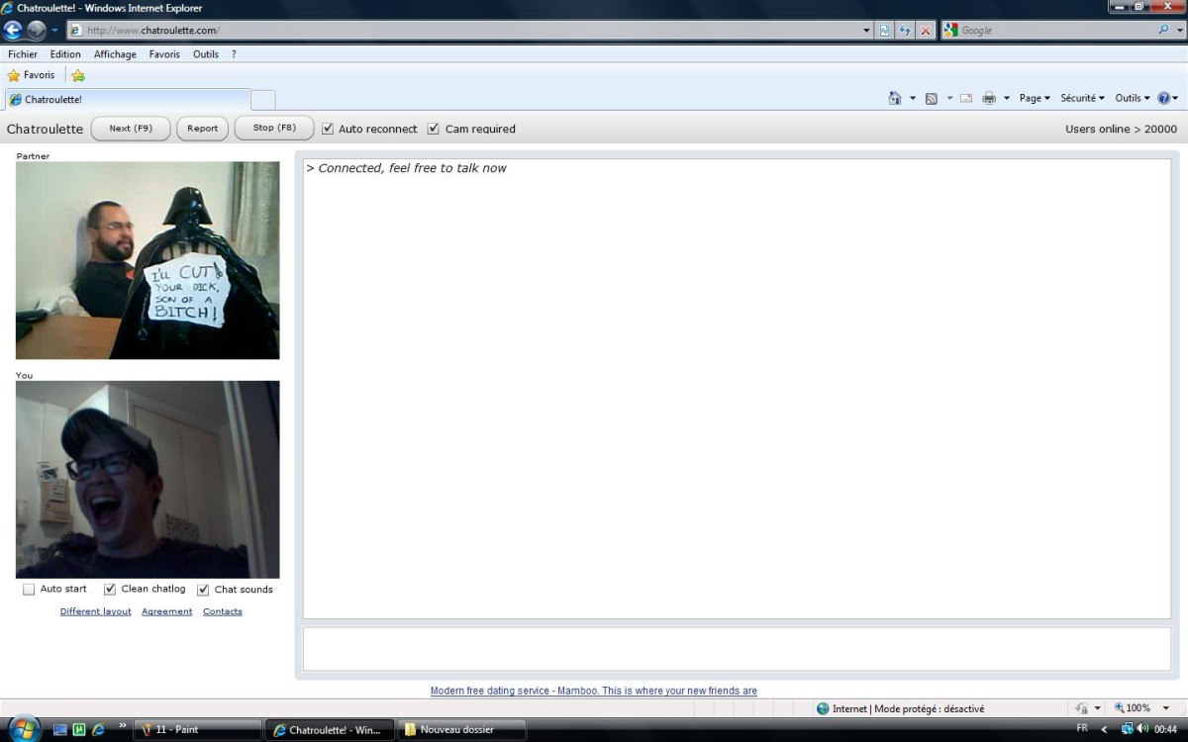The image size is (1188, 742).
Task: Toggle the Auto reconnect checkbox
Action: 328,129
